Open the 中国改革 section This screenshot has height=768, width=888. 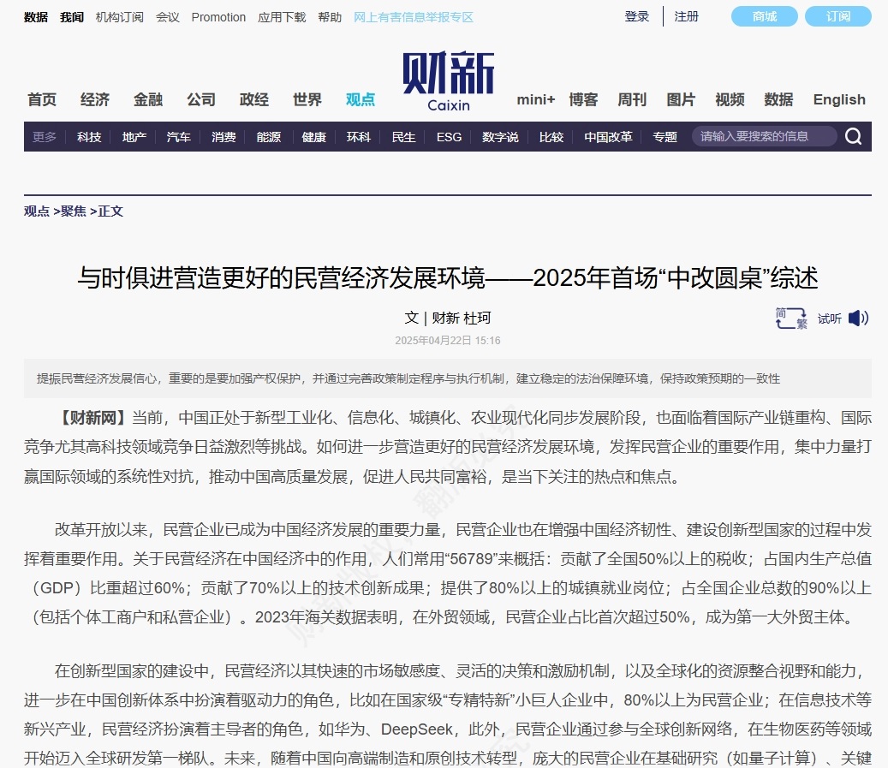coord(607,136)
